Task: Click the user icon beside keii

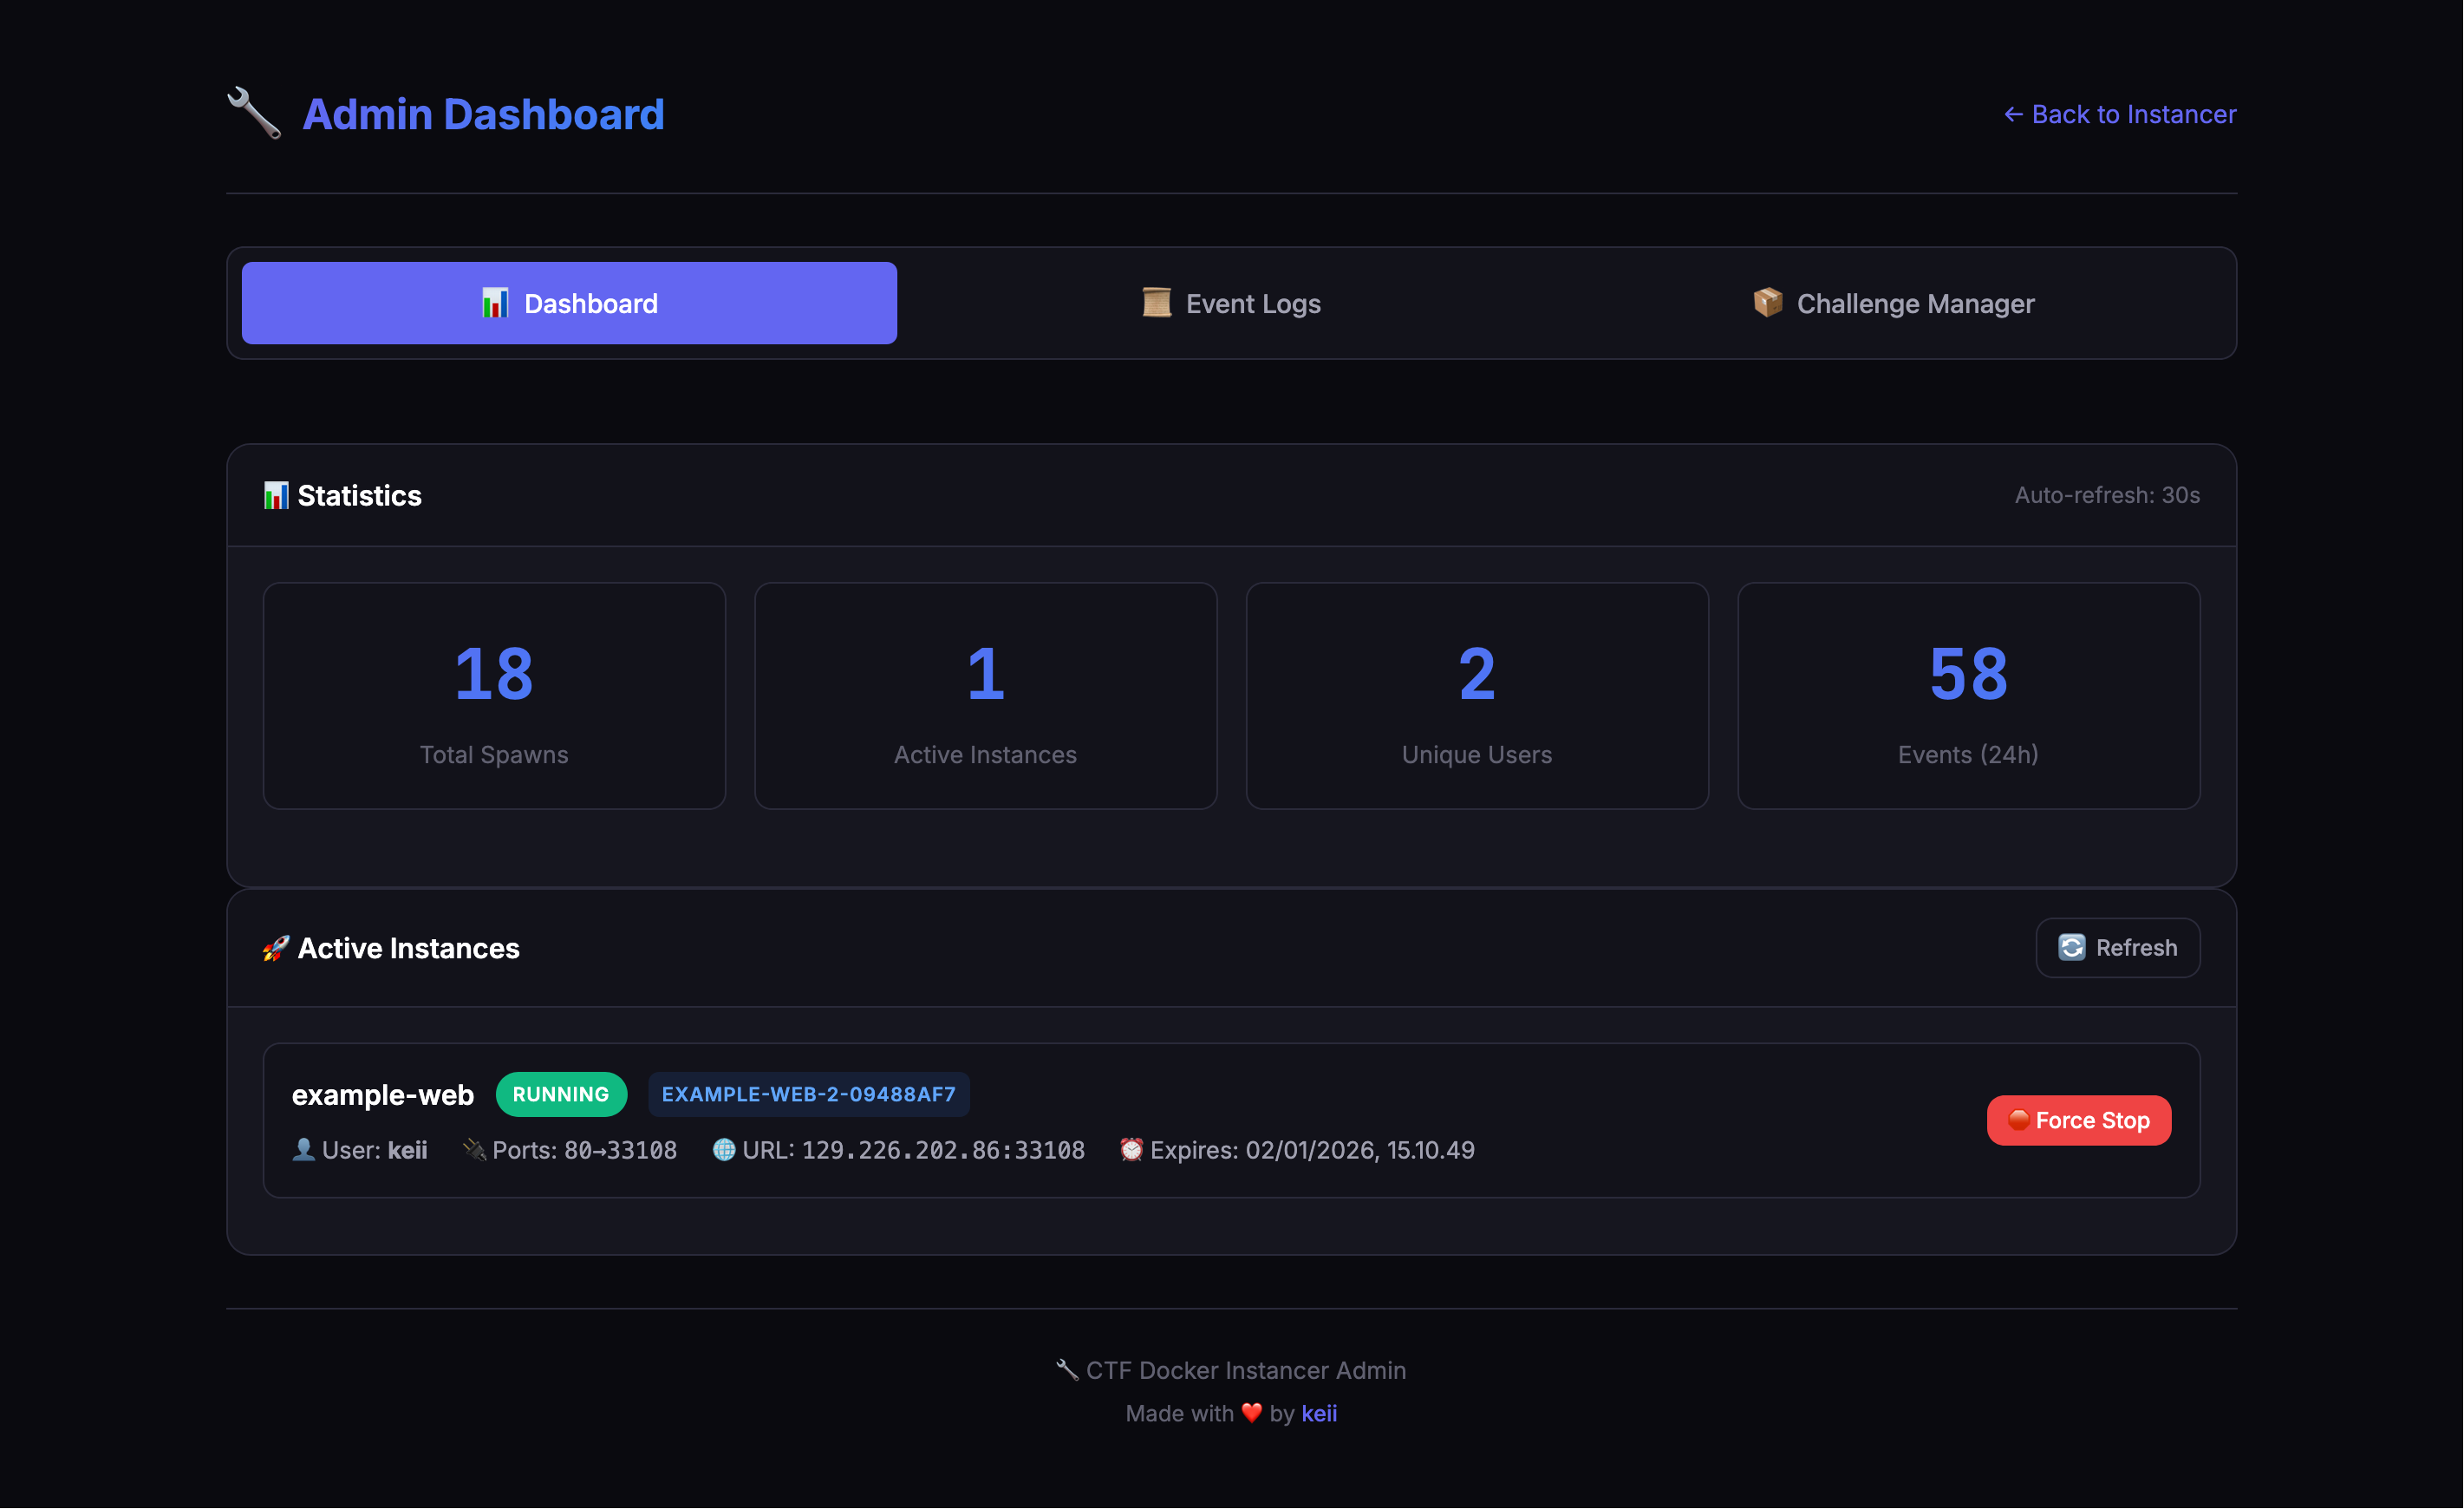Action: coord(303,1150)
